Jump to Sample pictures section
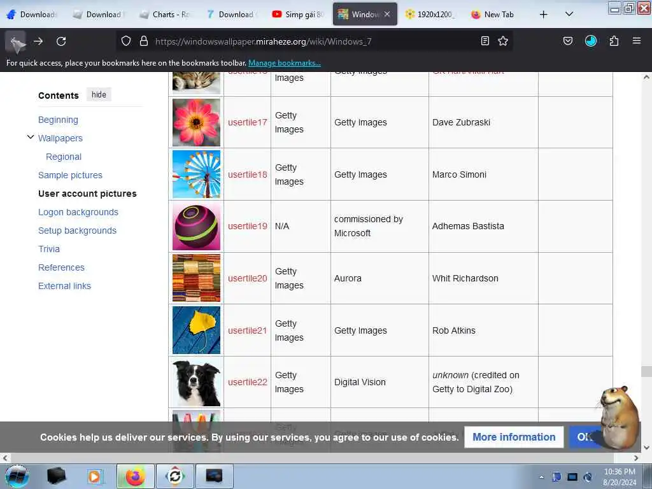The height and width of the screenshot is (489, 652). [70, 175]
